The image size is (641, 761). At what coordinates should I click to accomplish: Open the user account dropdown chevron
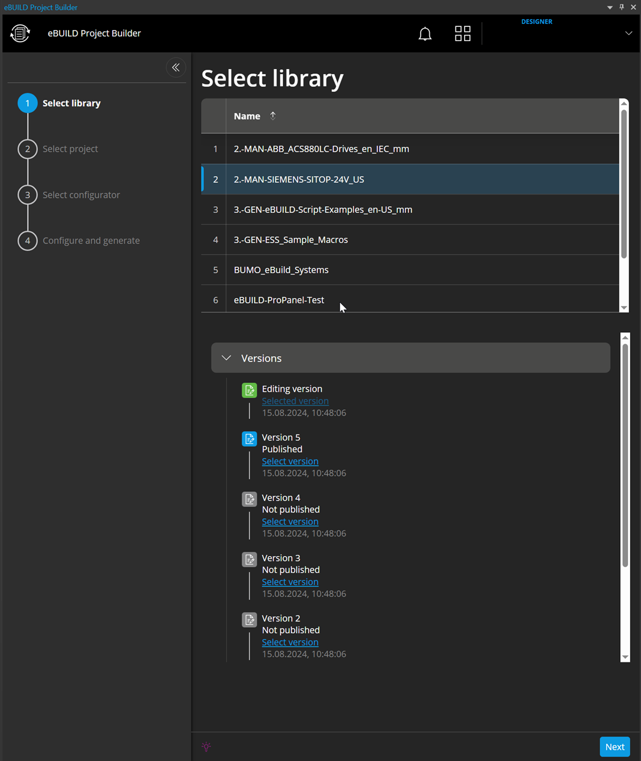629,34
